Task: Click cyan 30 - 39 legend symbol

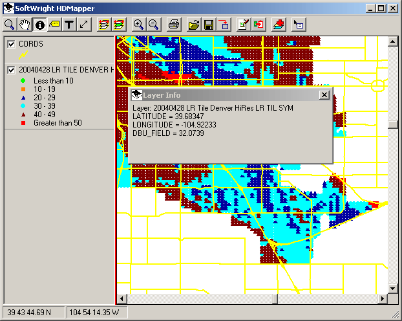Action: (23, 105)
